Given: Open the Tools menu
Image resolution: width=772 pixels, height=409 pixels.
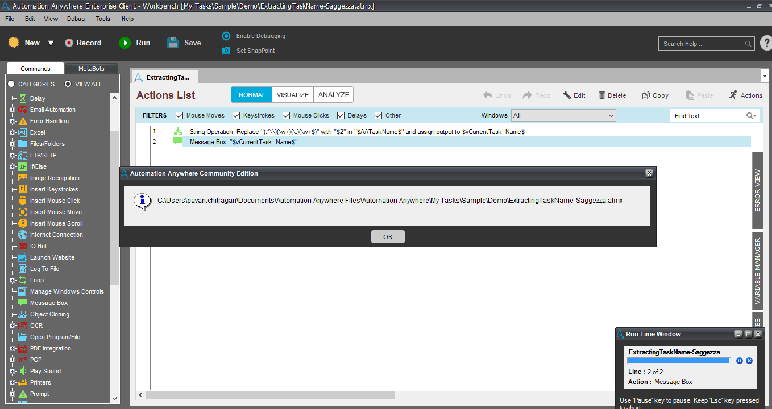Looking at the screenshot, I should 103,19.
